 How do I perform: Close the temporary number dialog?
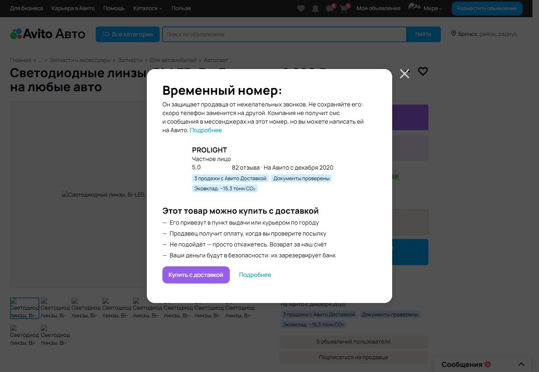click(405, 74)
